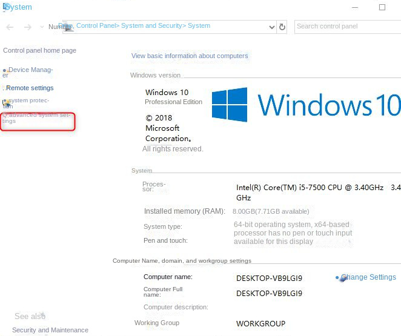Screen dimensions: 401x336
Task: Click the shield icon beside Change Settings
Action: coord(342,278)
